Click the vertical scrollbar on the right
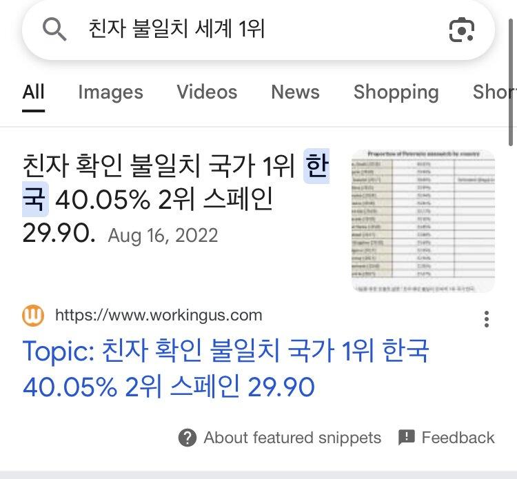The width and height of the screenshot is (517, 479). (x=510, y=83)
